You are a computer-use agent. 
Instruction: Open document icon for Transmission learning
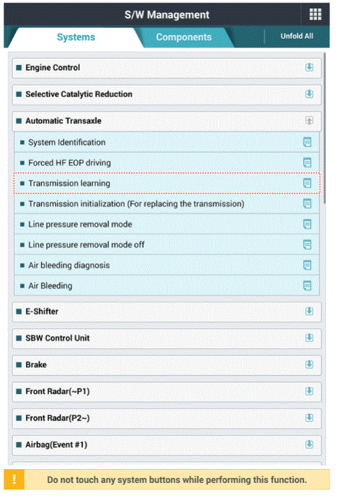click(x=307, y=183)
